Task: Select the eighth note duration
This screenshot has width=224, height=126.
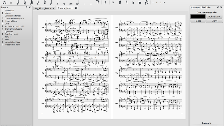Action: [x=45, y=2]
